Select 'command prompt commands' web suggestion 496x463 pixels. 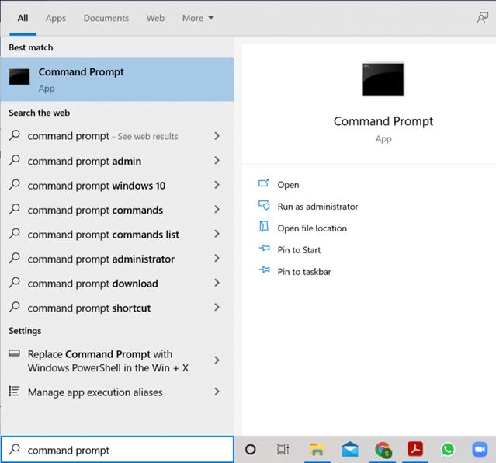[x=117, y=209]
